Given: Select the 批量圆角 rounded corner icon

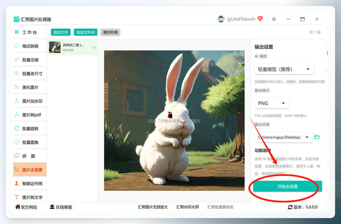Looking at the screenshot, I should coord(17,142).
